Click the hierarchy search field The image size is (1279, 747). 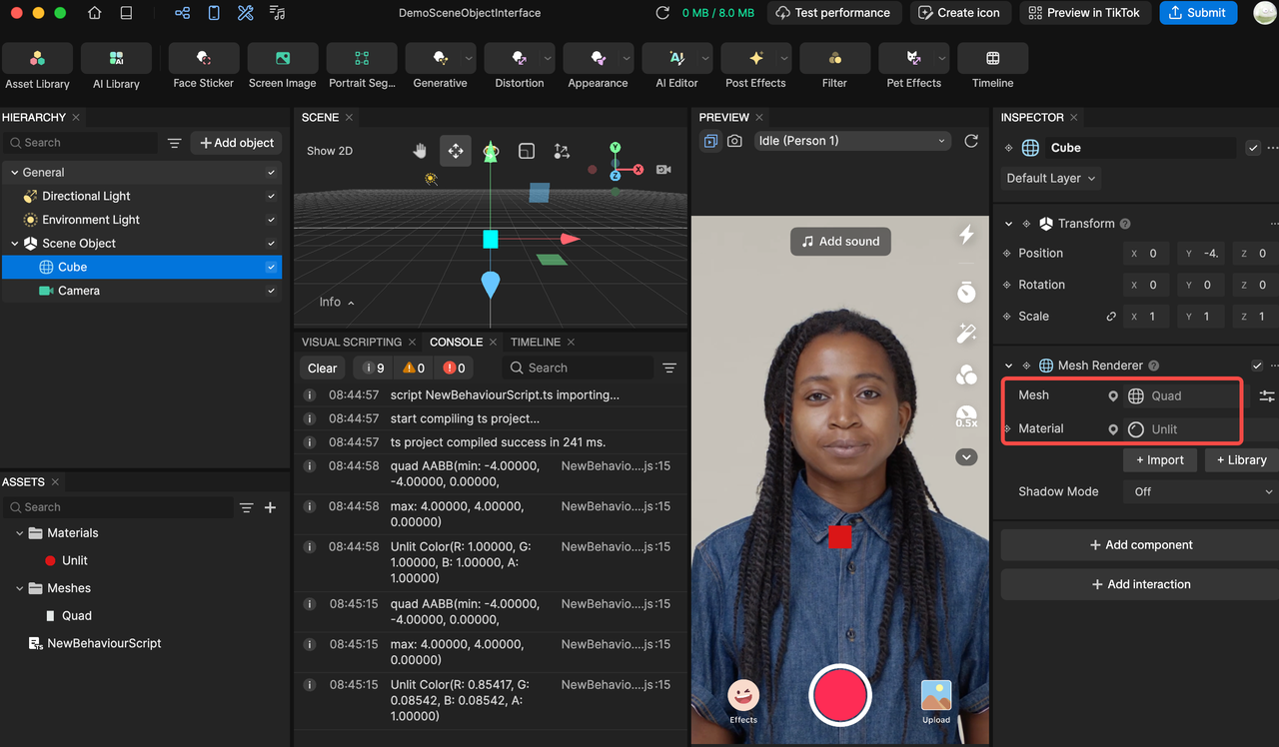(x=80, y=143)
